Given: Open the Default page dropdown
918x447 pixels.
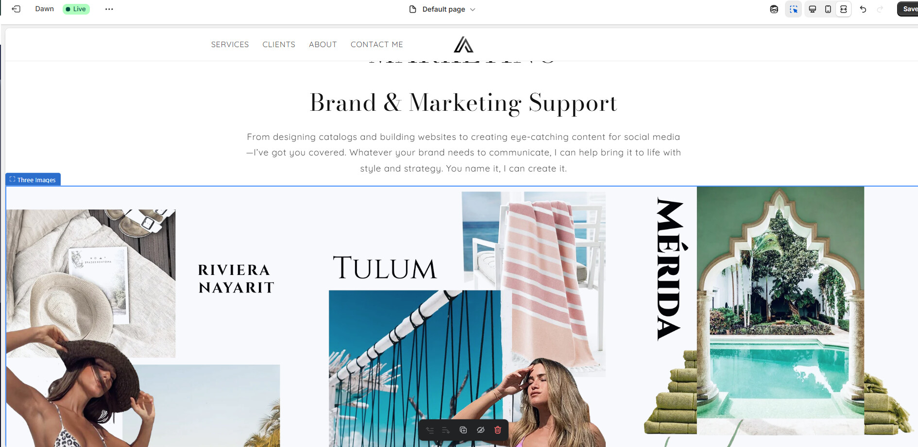Looking at the screenshot, I should (442, 9).
